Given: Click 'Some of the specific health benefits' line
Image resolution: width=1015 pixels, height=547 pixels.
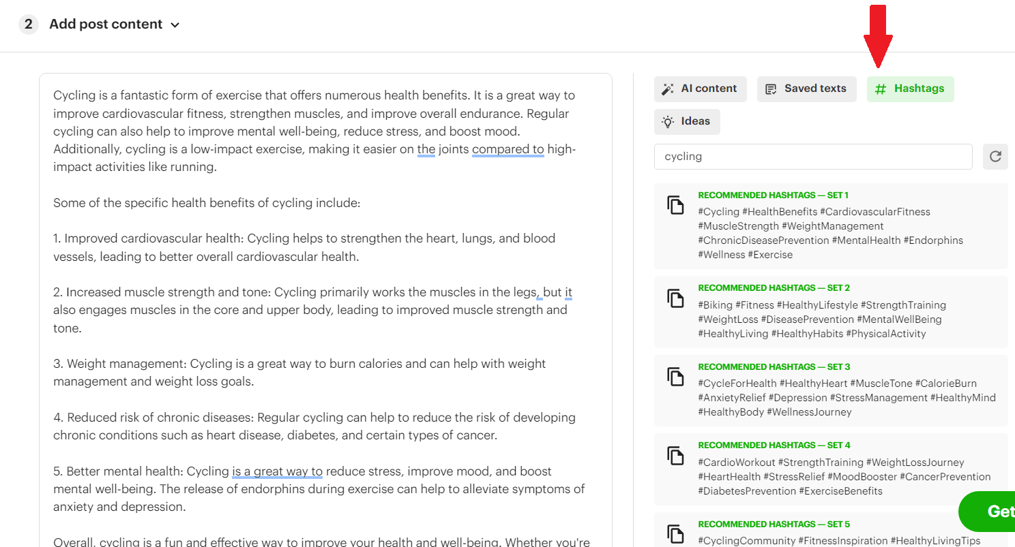Looking at the screenshot, I should pyautogui.click(x=207, y=203).
